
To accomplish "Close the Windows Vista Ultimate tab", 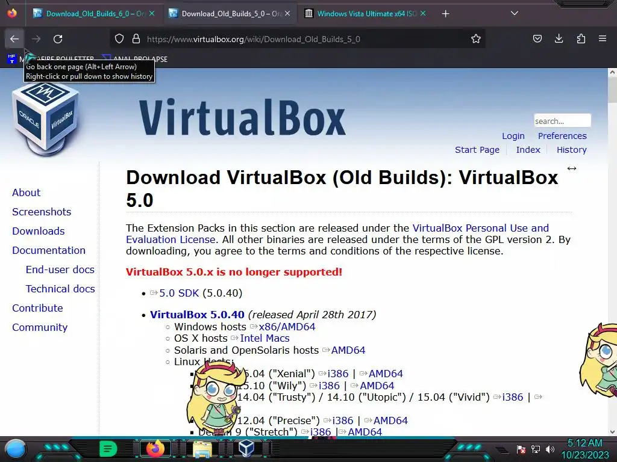I will [423, 14].
